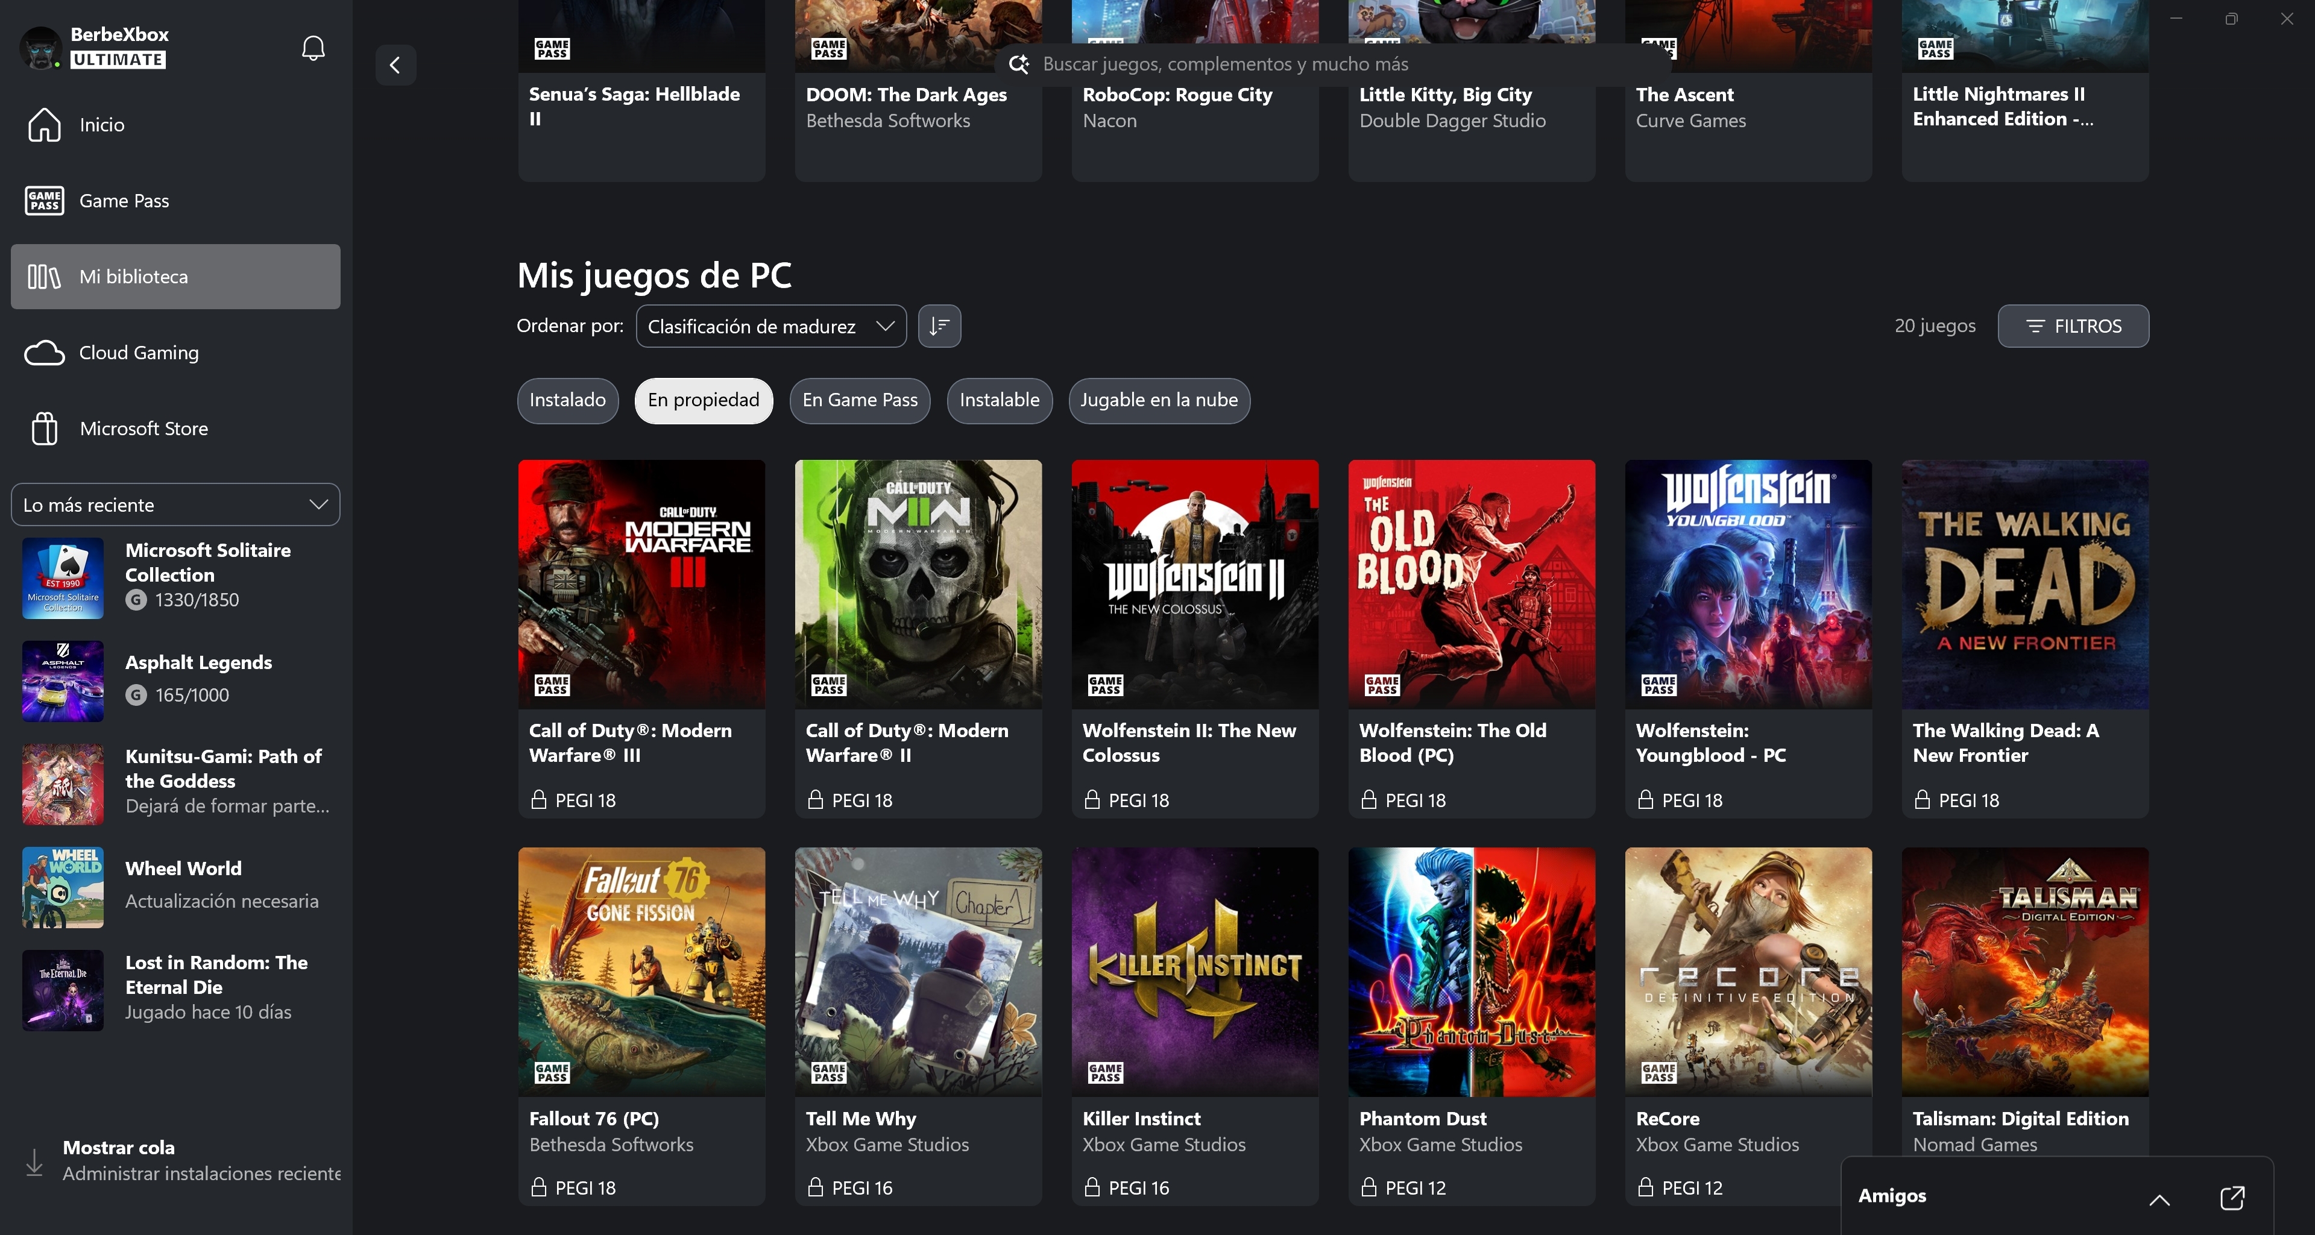This screenshot has width=2315, height=1235.
Task: Click Game Pass badge on Tell Me Why
Action: pyautogui.click(x=828, y=1072)
